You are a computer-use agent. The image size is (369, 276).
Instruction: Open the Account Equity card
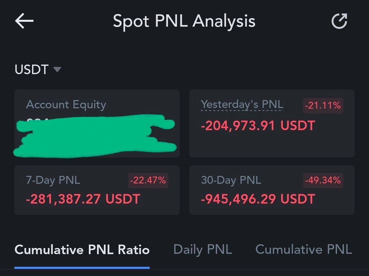coord(97,123)
